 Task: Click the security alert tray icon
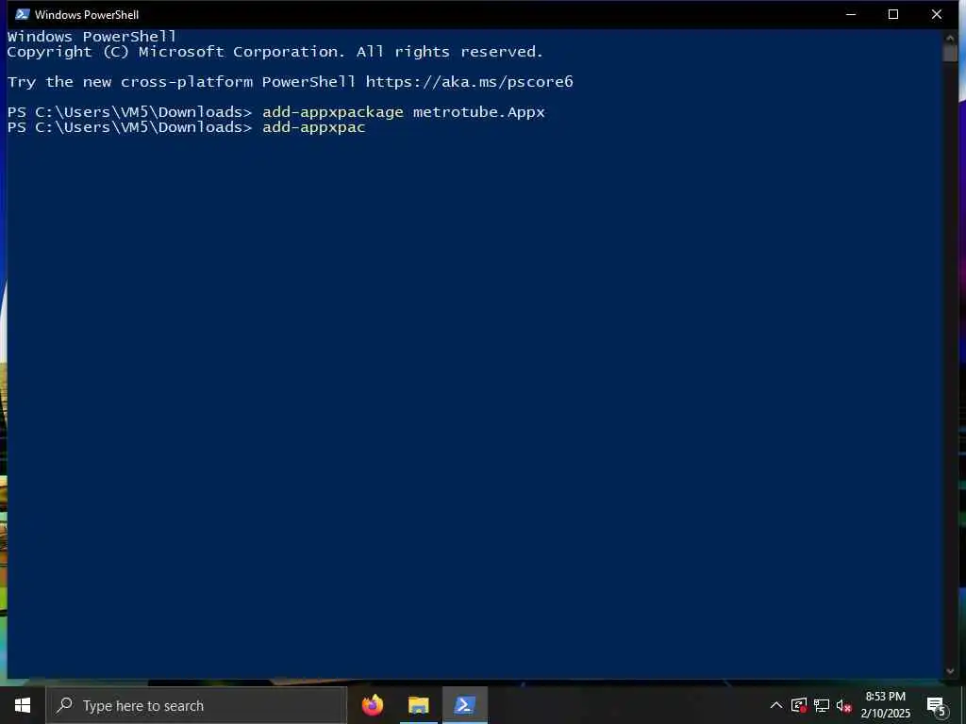[x=799, y=705]
